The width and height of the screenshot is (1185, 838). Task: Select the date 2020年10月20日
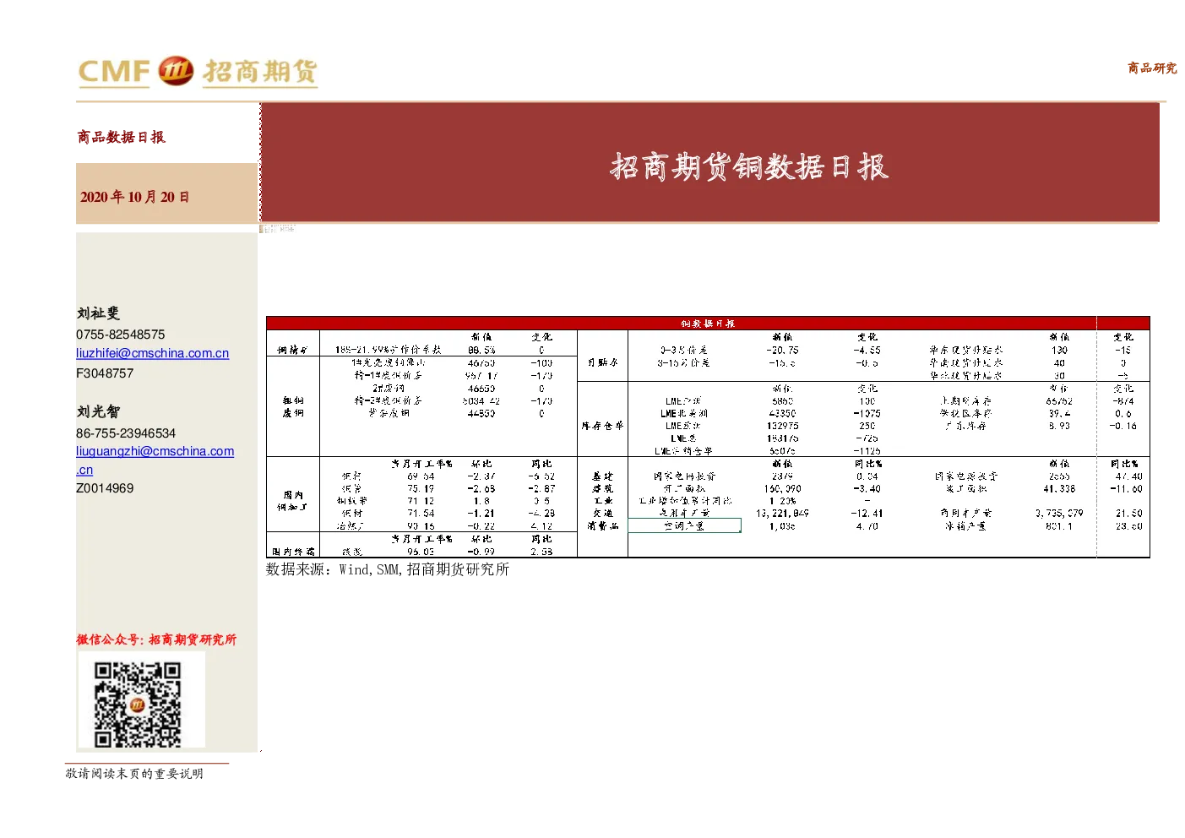(x=135, y=197)
